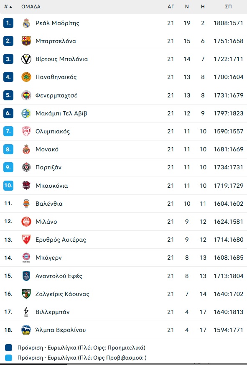Click the Barcelona club logo
Image resolution: width=247 pixels, height=365 pixels.
click(26, 41)
